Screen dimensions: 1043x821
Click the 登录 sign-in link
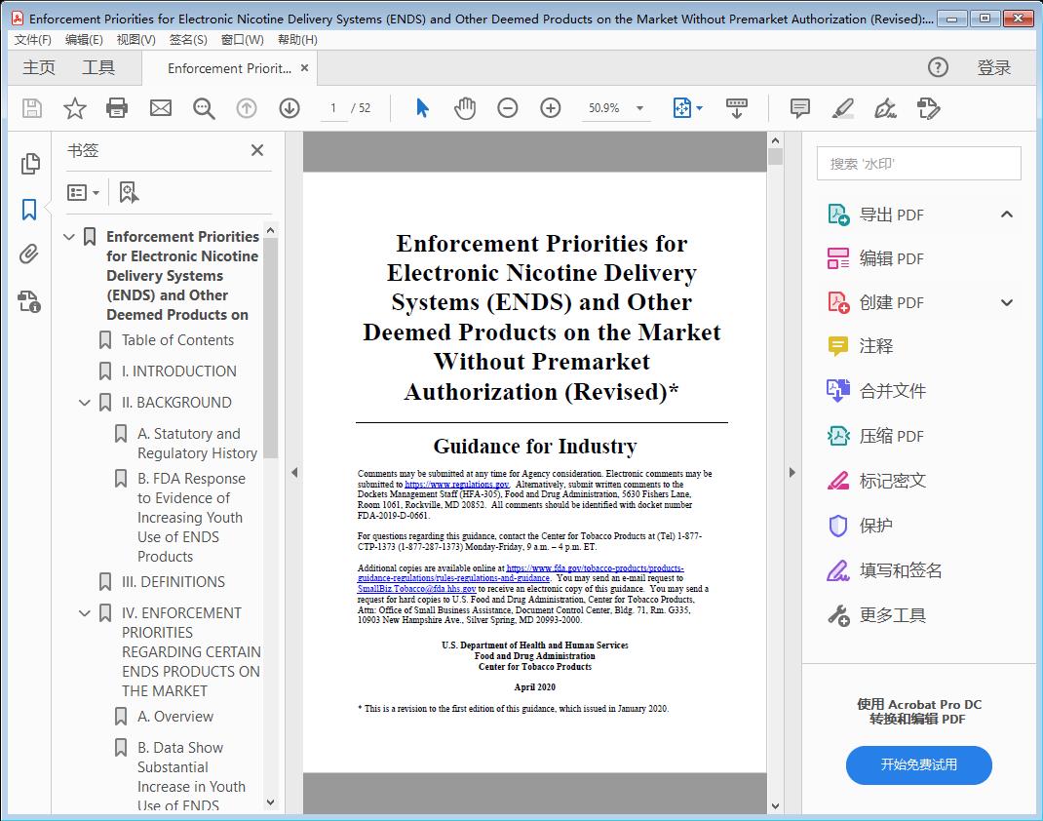[995, 67]
